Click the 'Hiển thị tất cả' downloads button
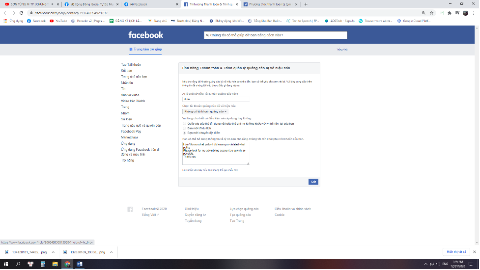 [x=456, y=252]
